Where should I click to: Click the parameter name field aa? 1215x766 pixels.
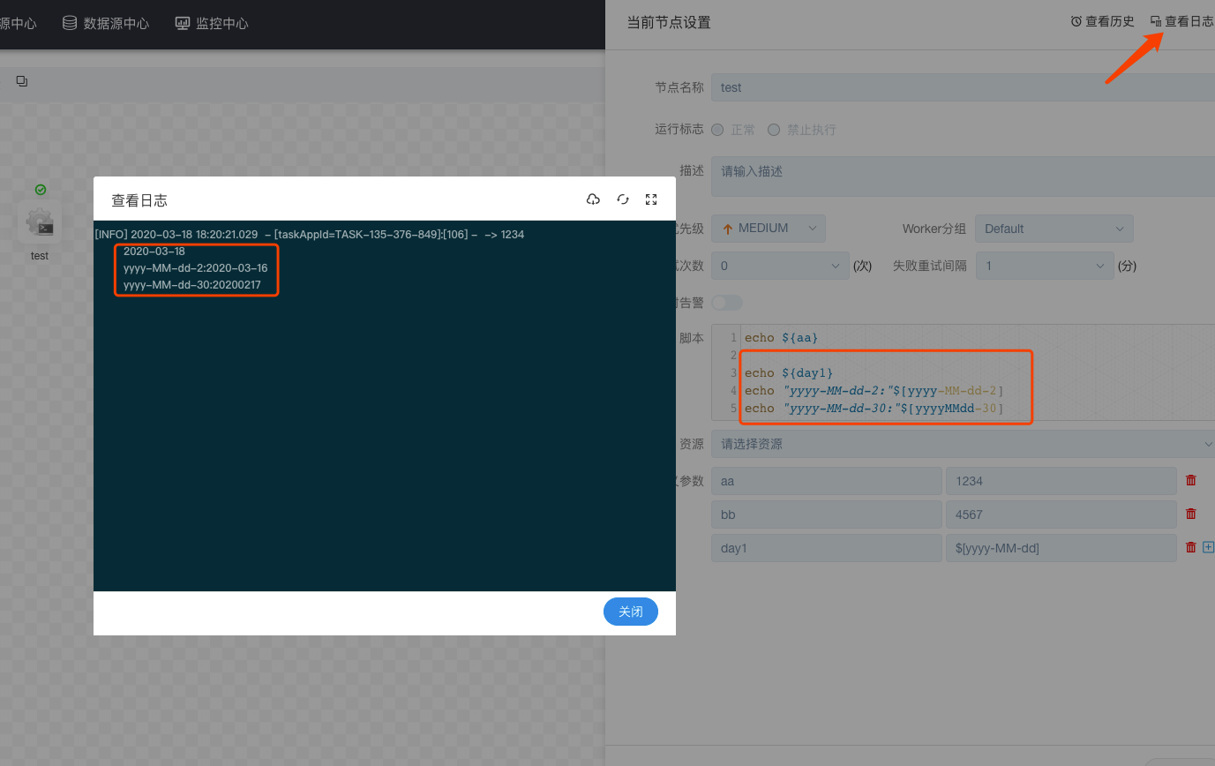pos(827,481)
